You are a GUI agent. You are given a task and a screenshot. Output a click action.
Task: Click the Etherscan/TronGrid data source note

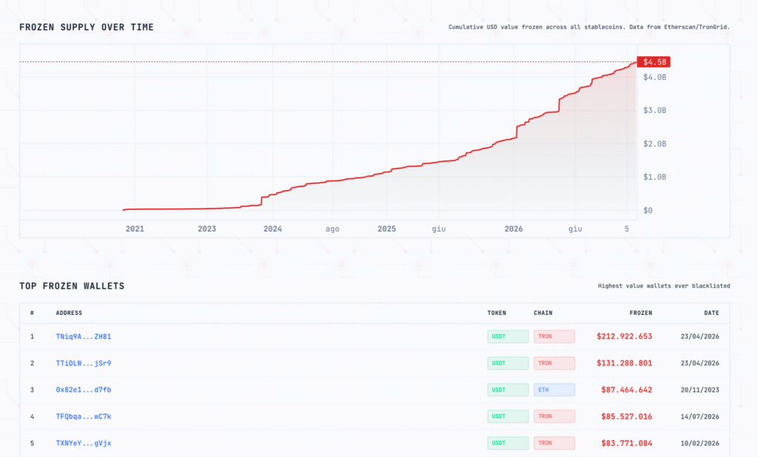(588, 27)
